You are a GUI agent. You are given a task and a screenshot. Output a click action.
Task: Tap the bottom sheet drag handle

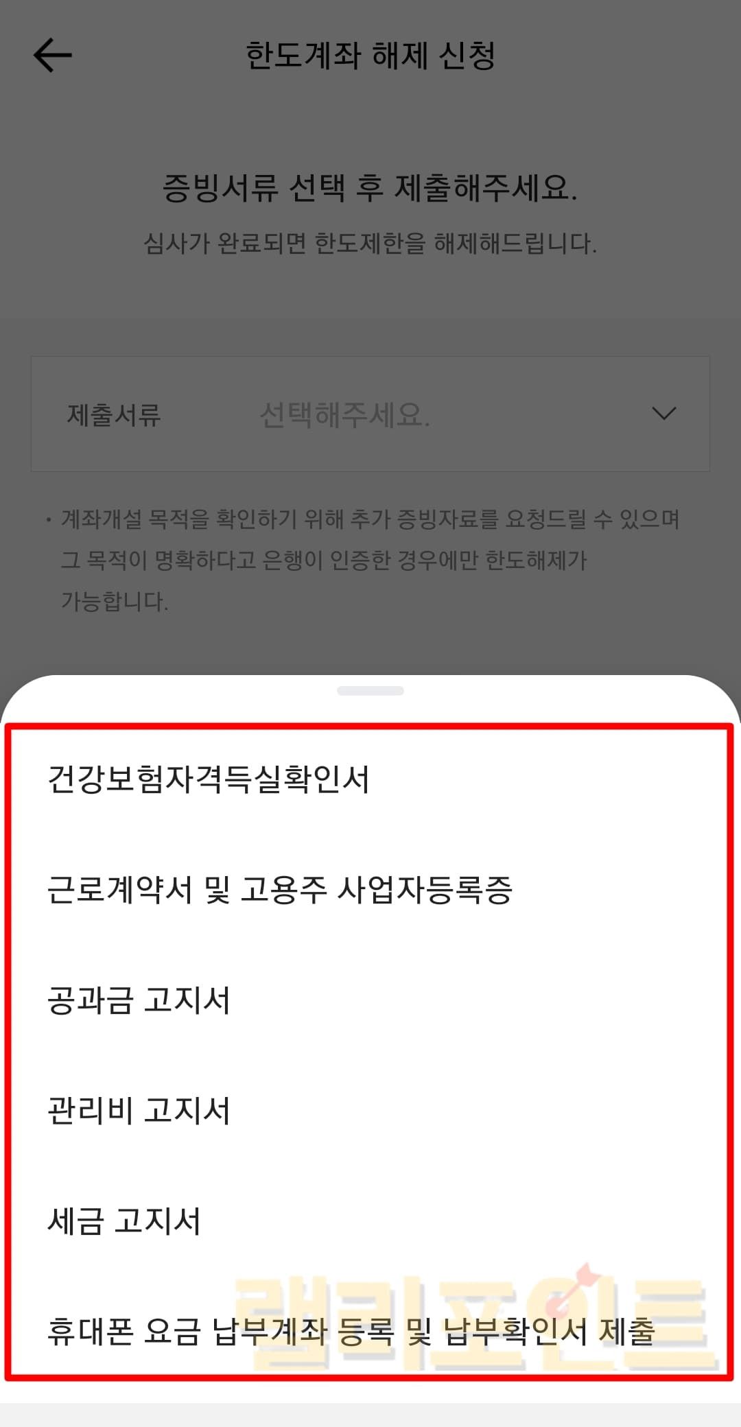coord(370,691)
